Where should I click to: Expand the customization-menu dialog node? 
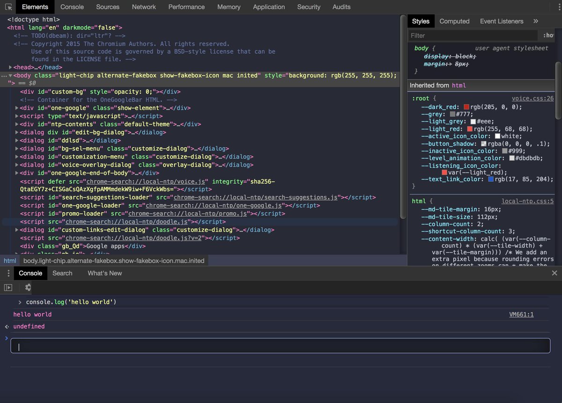coord(17,157)
